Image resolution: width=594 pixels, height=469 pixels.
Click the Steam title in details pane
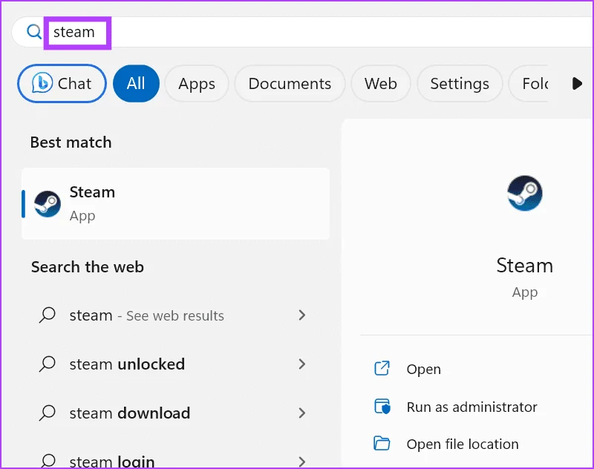[x=525, y=266]
